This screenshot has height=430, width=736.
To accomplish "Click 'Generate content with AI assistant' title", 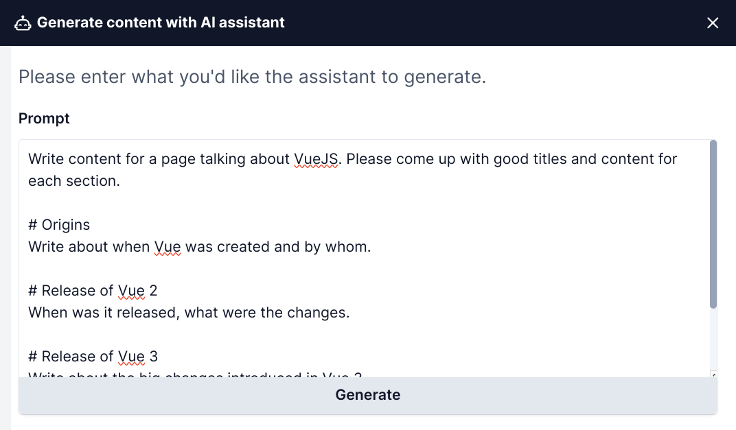I will click(161, 23).
